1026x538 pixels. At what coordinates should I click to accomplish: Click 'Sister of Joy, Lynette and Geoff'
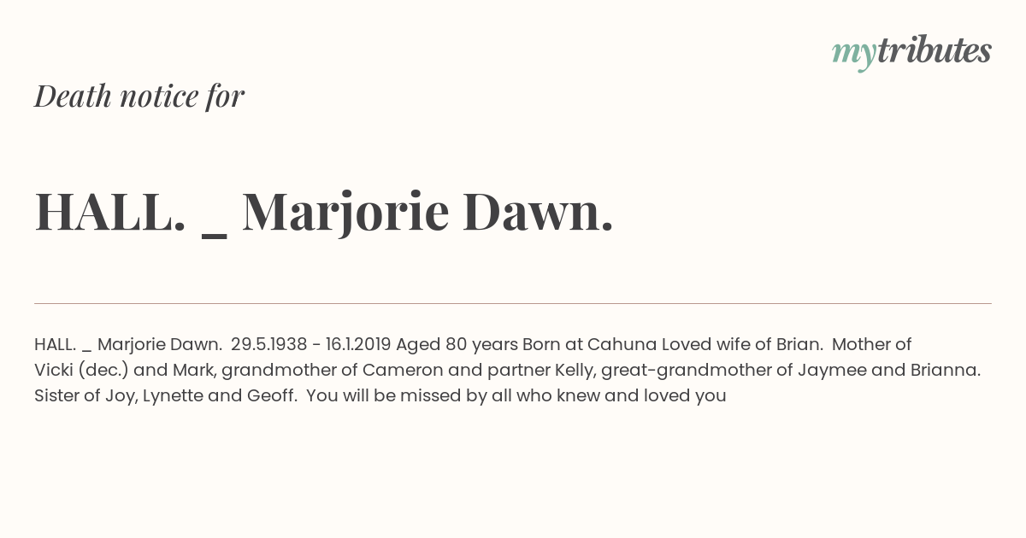tap(164, 396)
